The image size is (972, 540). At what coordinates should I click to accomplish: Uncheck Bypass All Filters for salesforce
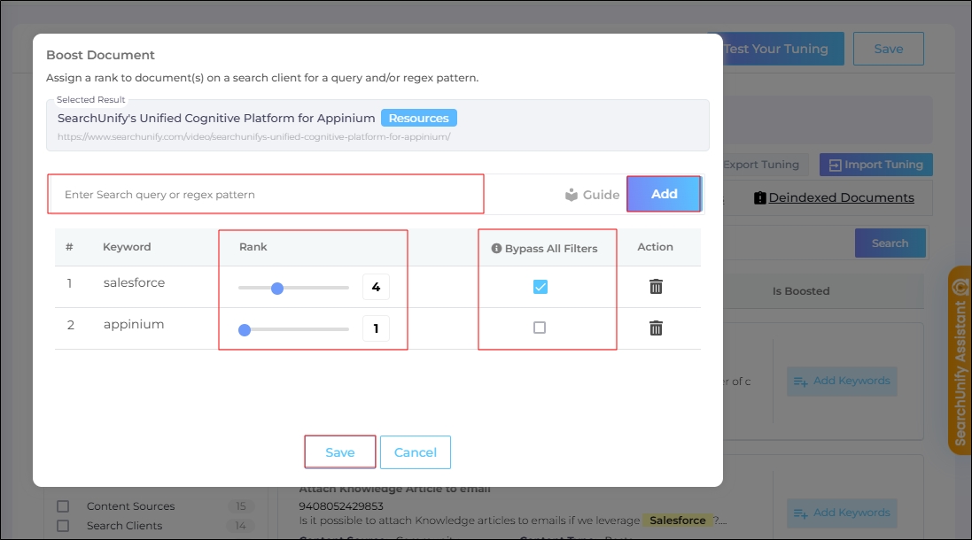(x=540, y=287)
